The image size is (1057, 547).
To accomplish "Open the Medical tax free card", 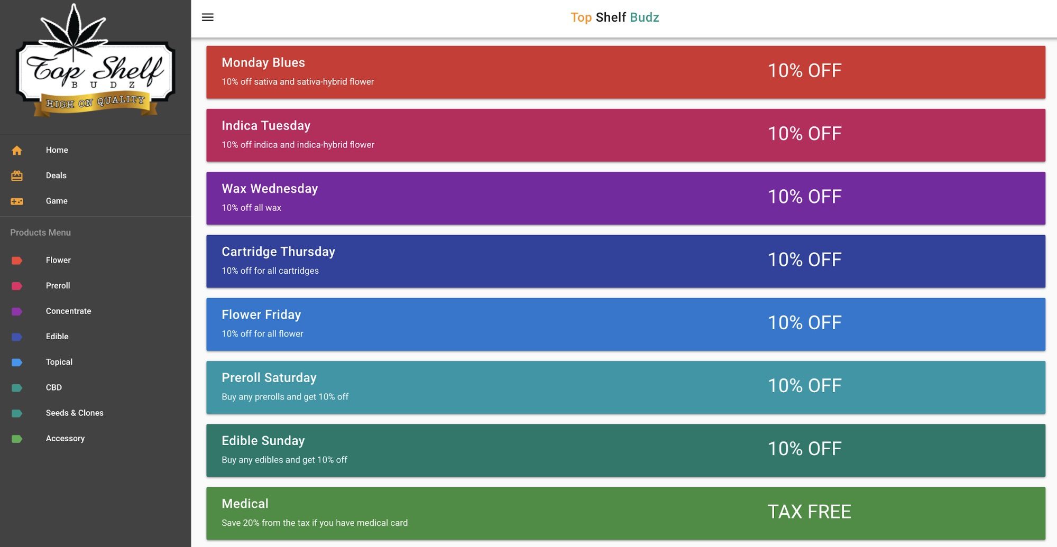I will [625, 513].
